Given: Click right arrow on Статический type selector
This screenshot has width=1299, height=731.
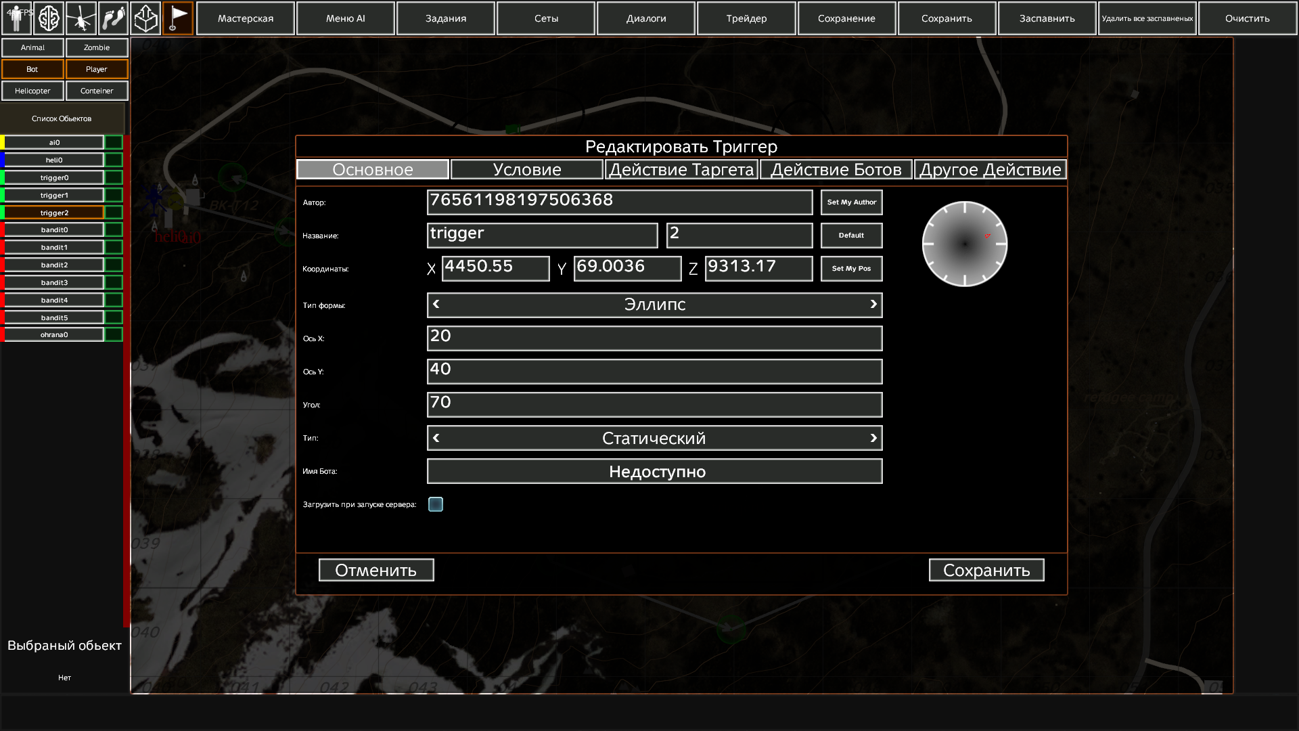Looking at the screenshot, I should click(873, 438).
